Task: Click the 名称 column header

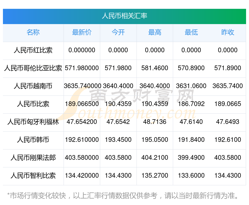Action: (x=33, y=32)
